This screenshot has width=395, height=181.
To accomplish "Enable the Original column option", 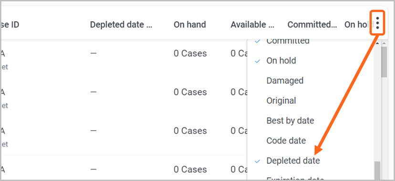I will [281, 101].
